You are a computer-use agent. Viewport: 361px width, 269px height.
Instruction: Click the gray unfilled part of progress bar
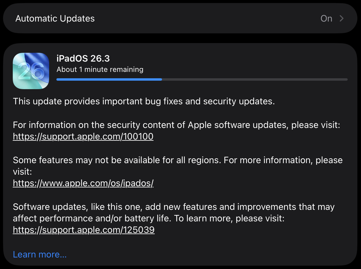[x=255, y=79]
